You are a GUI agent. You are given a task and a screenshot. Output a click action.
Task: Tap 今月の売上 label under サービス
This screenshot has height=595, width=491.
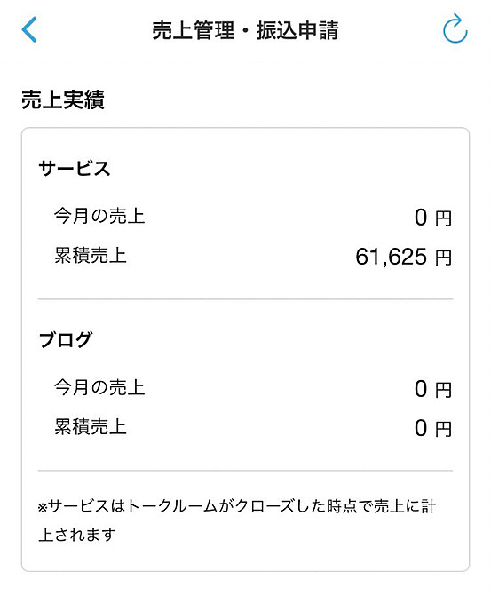coord(99,217)
